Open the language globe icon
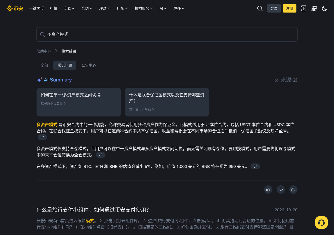Image resolution: width=334 pixels, height=235 pixels. pyautogui.click(x=314, y=8)
